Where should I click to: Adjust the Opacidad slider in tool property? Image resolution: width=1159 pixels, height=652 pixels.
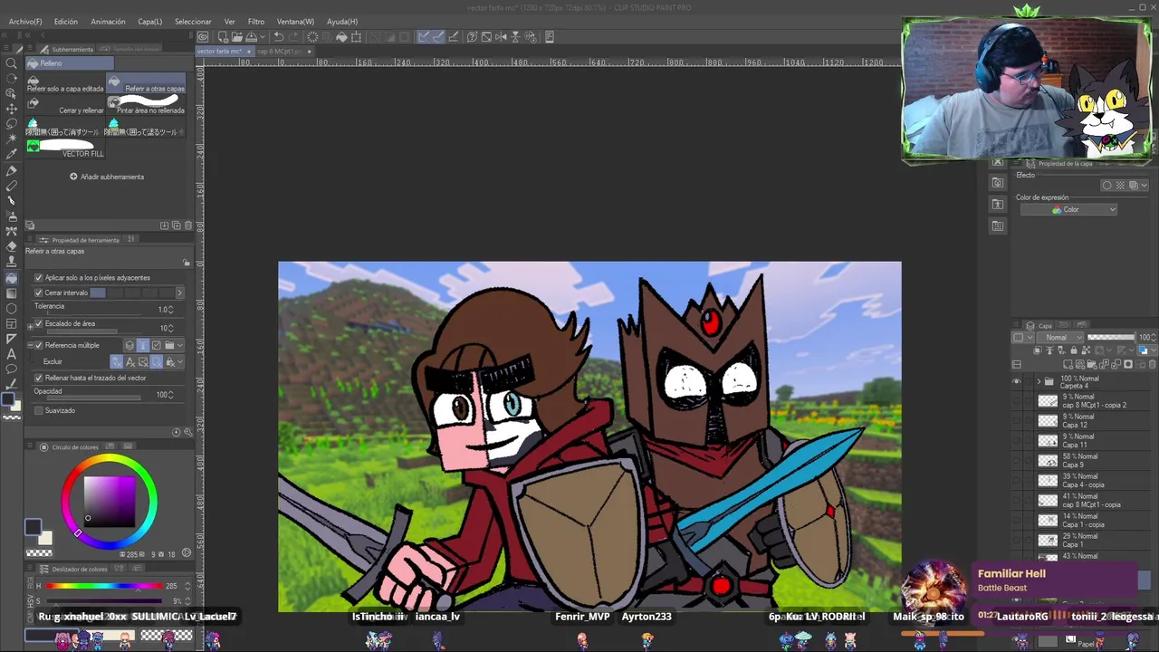95,398
